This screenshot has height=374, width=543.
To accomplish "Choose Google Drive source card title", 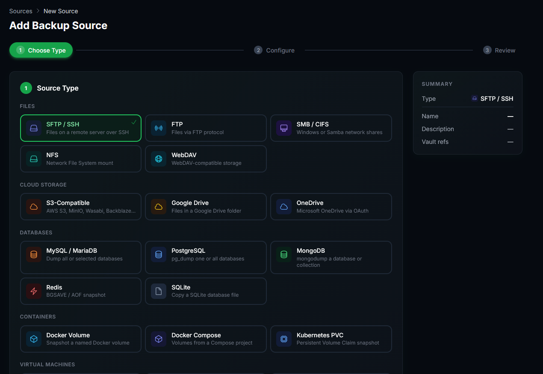I will tap(190, 203).
